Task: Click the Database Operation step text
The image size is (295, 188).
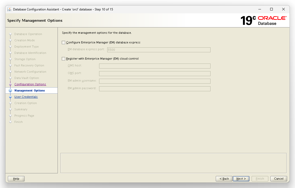Action: [28, 34]
